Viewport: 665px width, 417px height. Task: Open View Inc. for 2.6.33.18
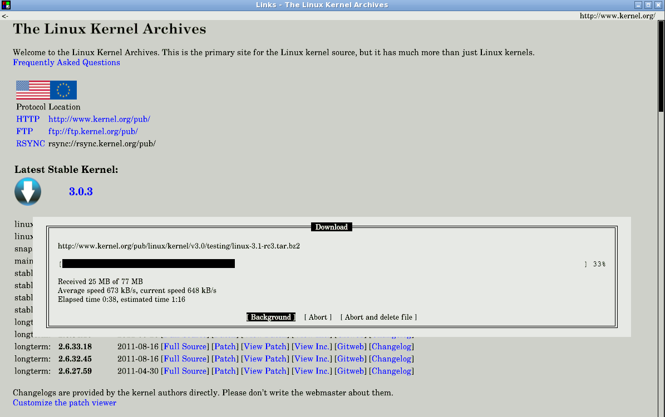click(312, 346)
